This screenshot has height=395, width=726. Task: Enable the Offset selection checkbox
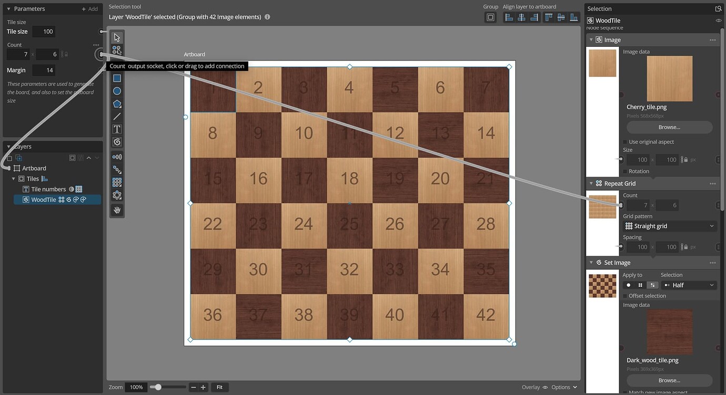coord(626,295)
